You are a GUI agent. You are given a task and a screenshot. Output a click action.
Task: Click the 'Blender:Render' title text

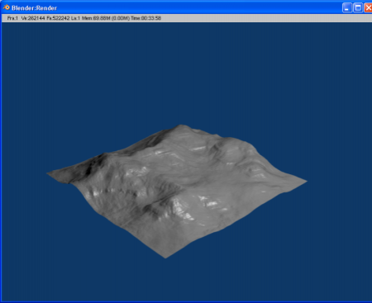coord(34,8)
